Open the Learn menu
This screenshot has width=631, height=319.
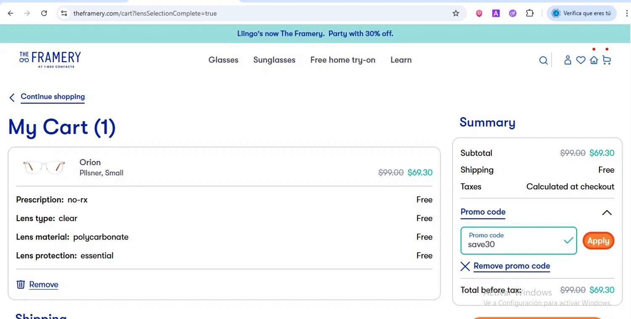click(401, 60)
